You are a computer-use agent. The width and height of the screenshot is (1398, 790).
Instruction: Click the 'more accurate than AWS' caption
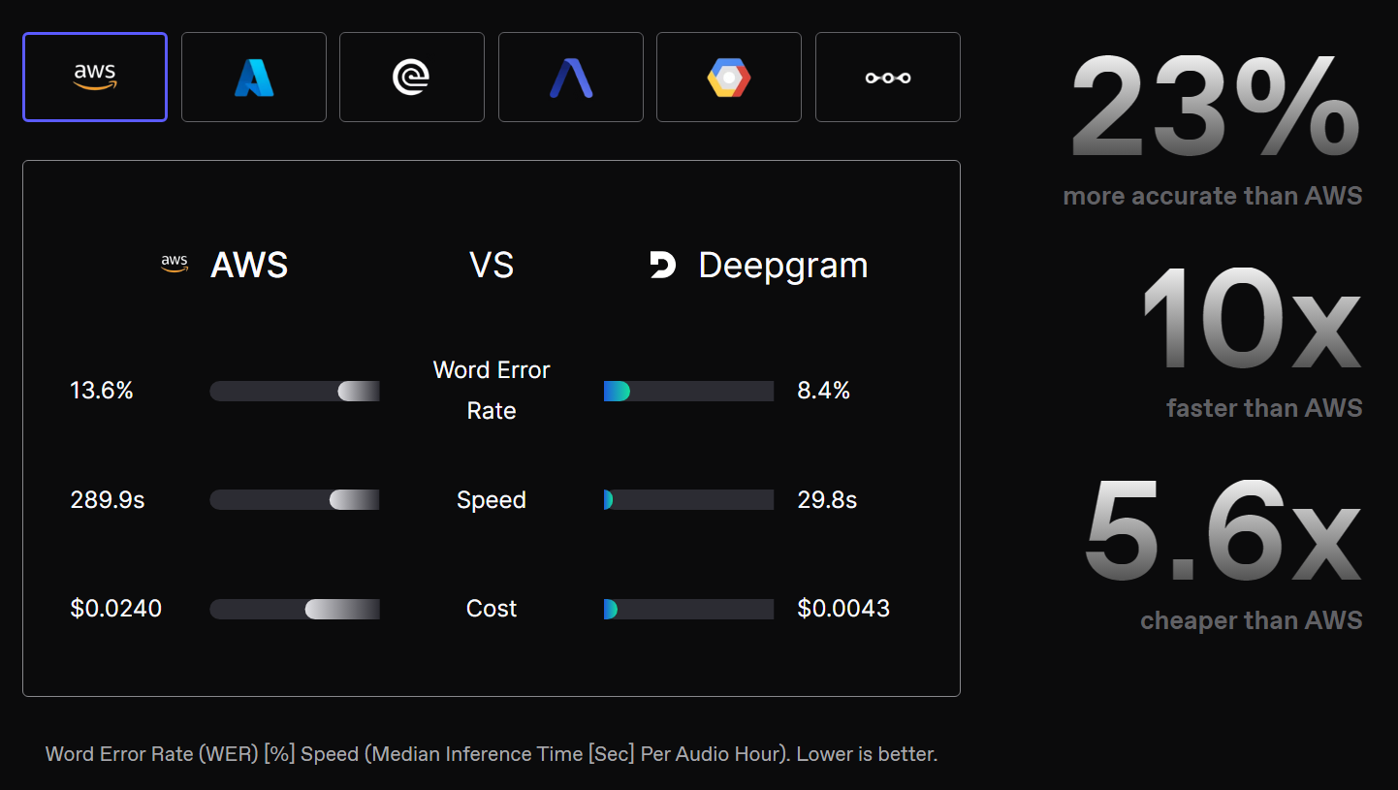point(1213,196)
